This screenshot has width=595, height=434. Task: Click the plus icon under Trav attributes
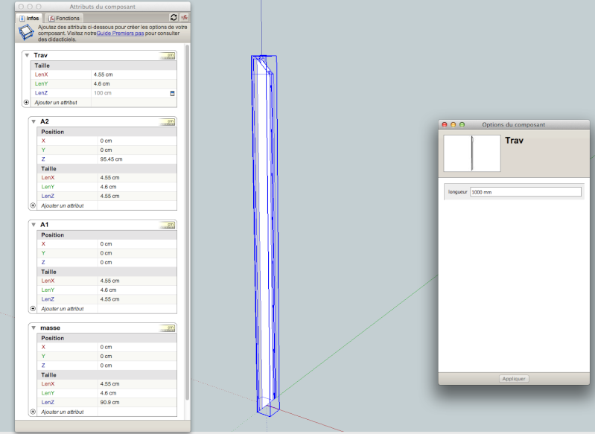click(x=26, y=103)
